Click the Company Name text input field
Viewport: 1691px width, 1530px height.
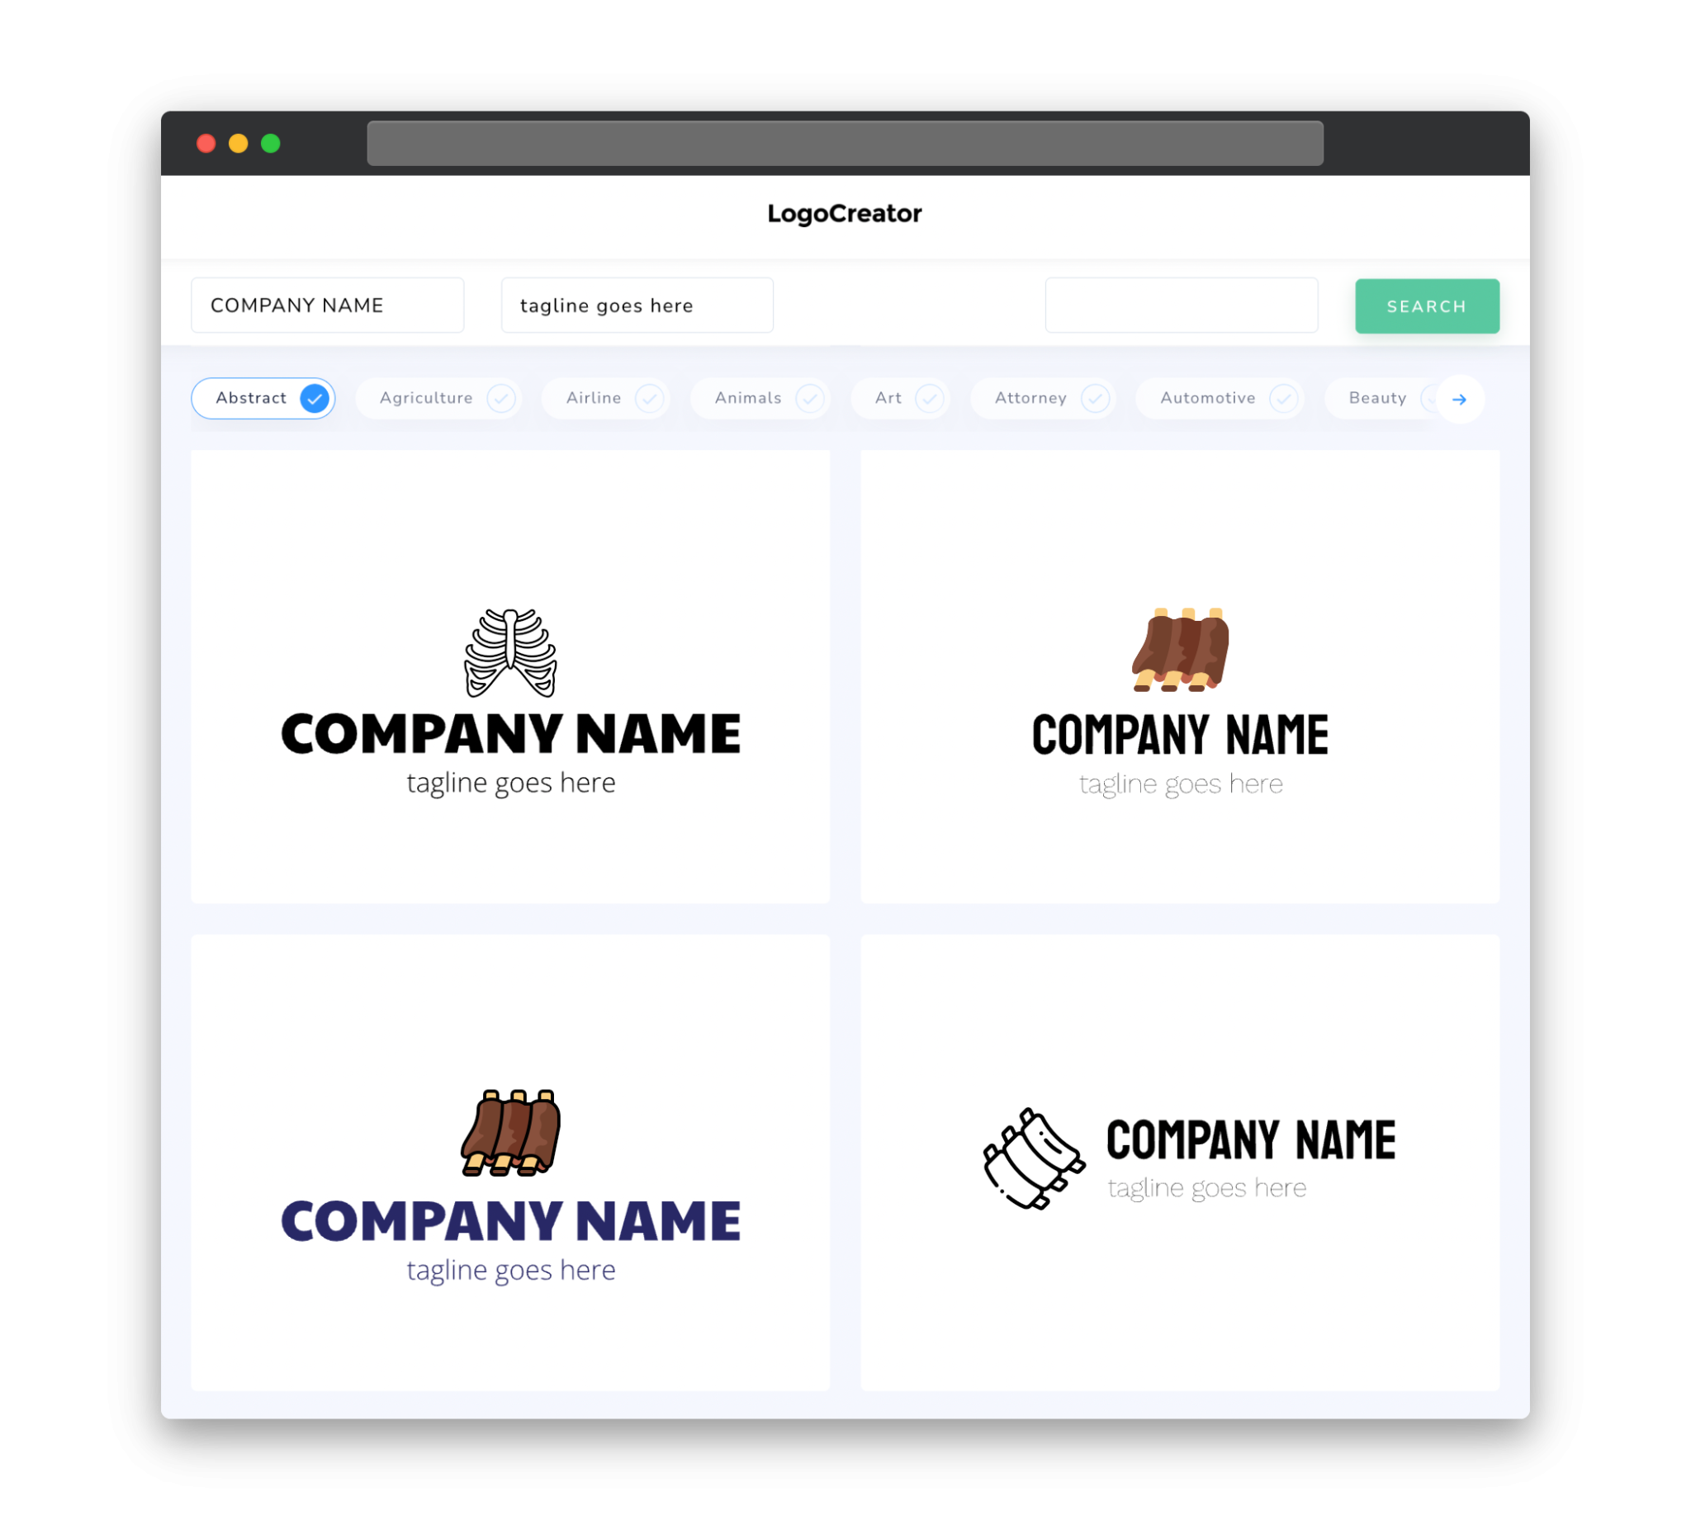pyautogui.click(x=327, y=305)
